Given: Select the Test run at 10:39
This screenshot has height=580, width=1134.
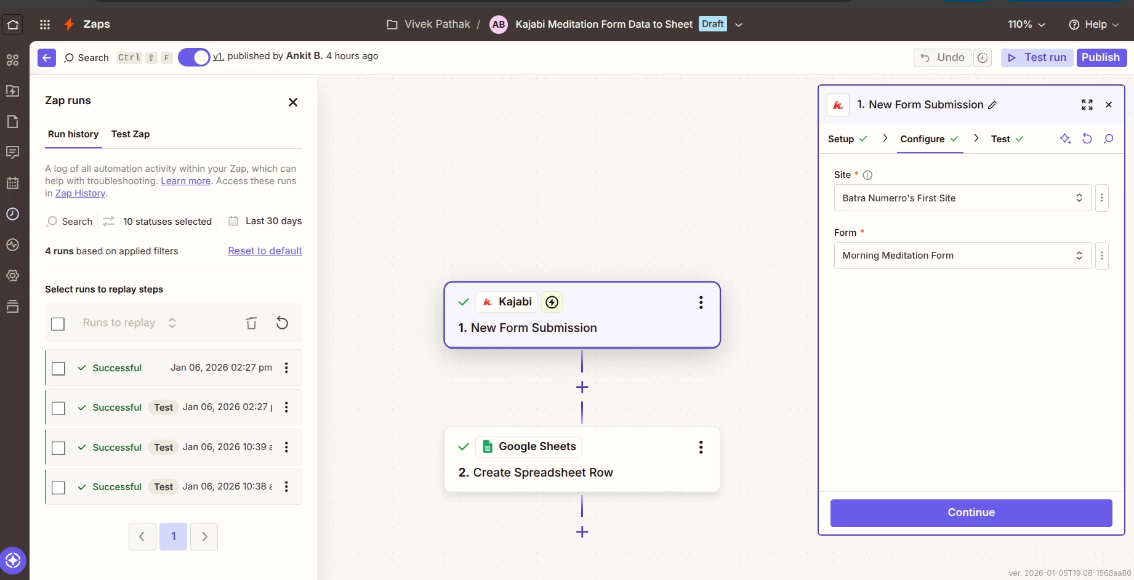Looking at the screenshot, I should tap(58, 448).
